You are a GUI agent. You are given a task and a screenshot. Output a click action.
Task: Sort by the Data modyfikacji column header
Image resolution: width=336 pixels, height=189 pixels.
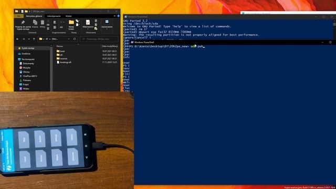point(110,46)
